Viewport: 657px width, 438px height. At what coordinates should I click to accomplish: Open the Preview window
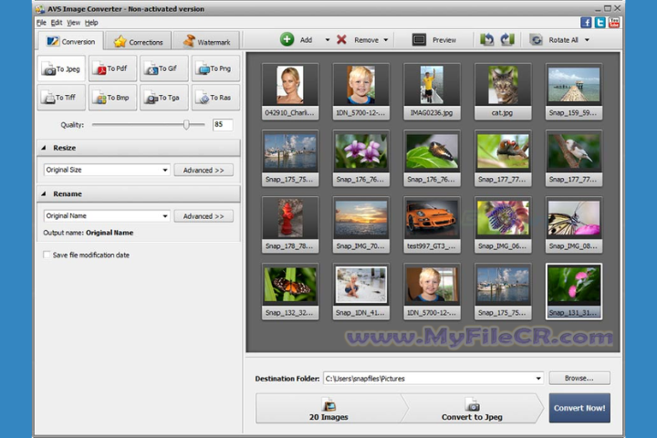click(x=434, y=40)
